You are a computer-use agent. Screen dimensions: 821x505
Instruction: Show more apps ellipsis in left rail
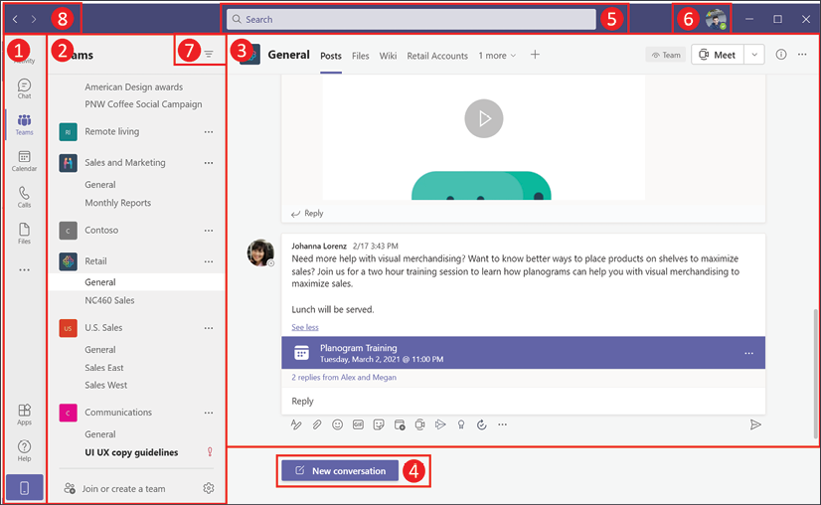coord(24,269)
